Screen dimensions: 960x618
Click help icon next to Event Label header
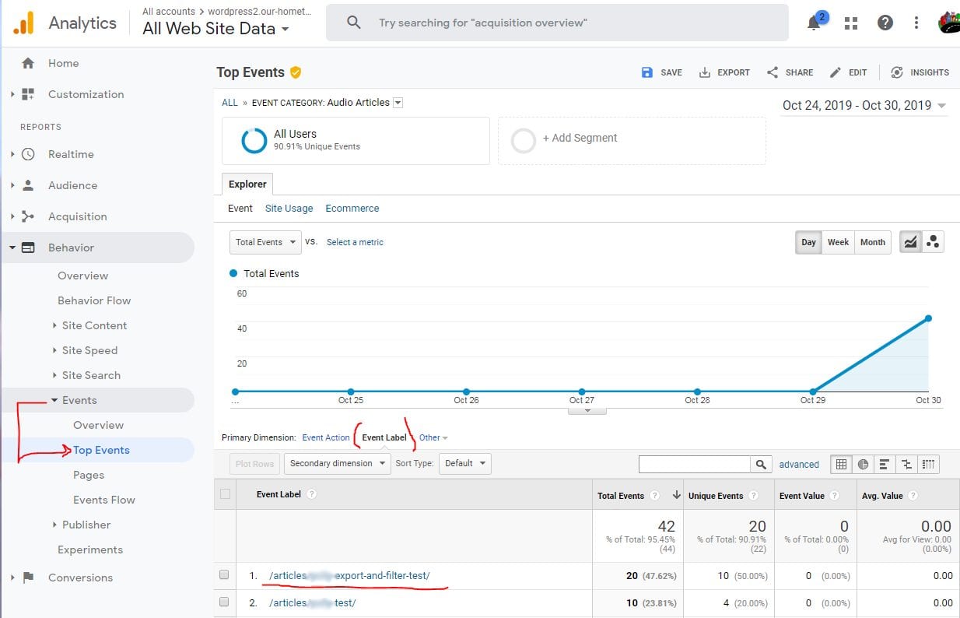pos(312,494)
